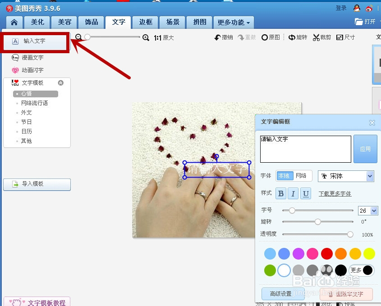
Task: Click the 重做 redo icon
Action: pyautogui.click(x=241, y=37)
